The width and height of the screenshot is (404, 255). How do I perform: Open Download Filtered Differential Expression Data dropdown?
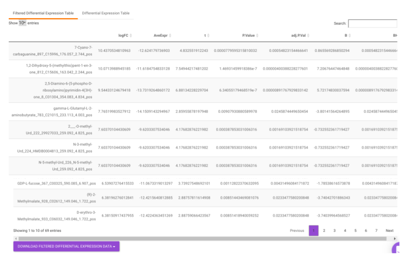(67, 246)
